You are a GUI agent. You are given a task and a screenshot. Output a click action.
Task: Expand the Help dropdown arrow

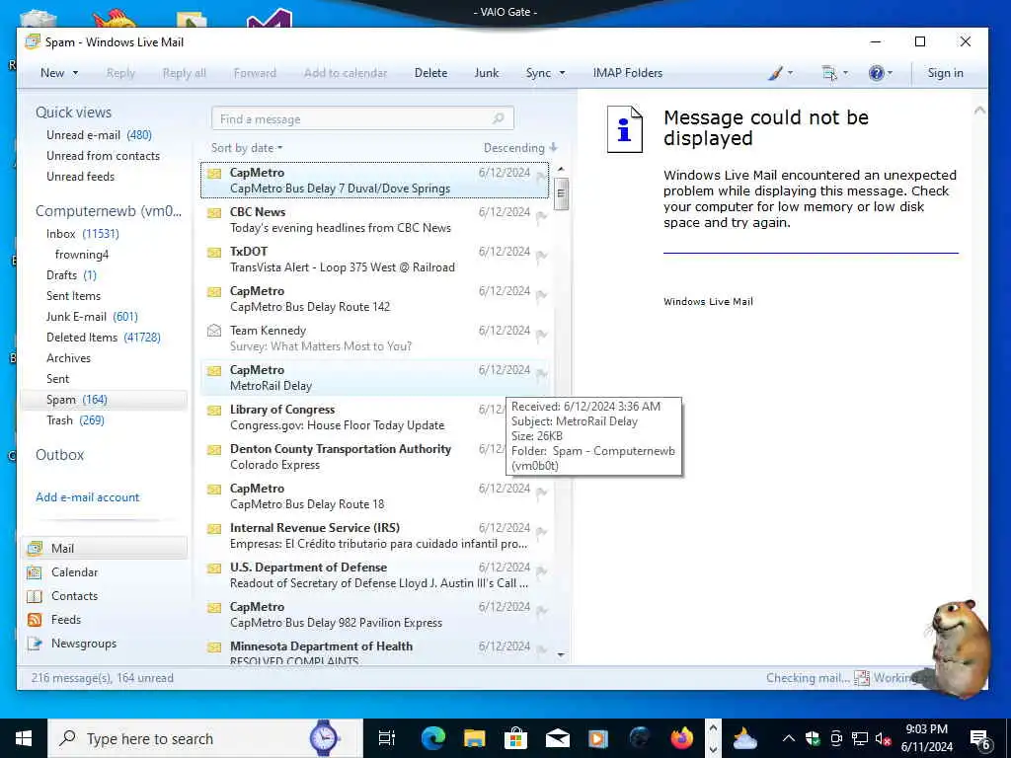point(890,73)
